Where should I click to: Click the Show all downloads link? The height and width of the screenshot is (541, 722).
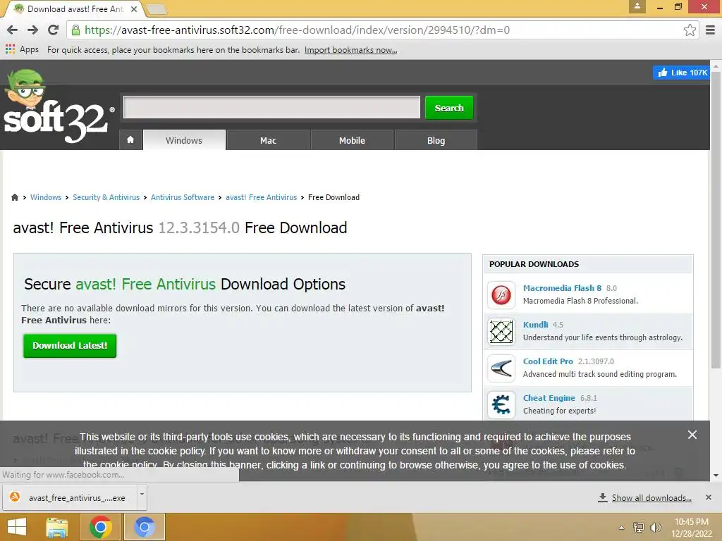651,498
